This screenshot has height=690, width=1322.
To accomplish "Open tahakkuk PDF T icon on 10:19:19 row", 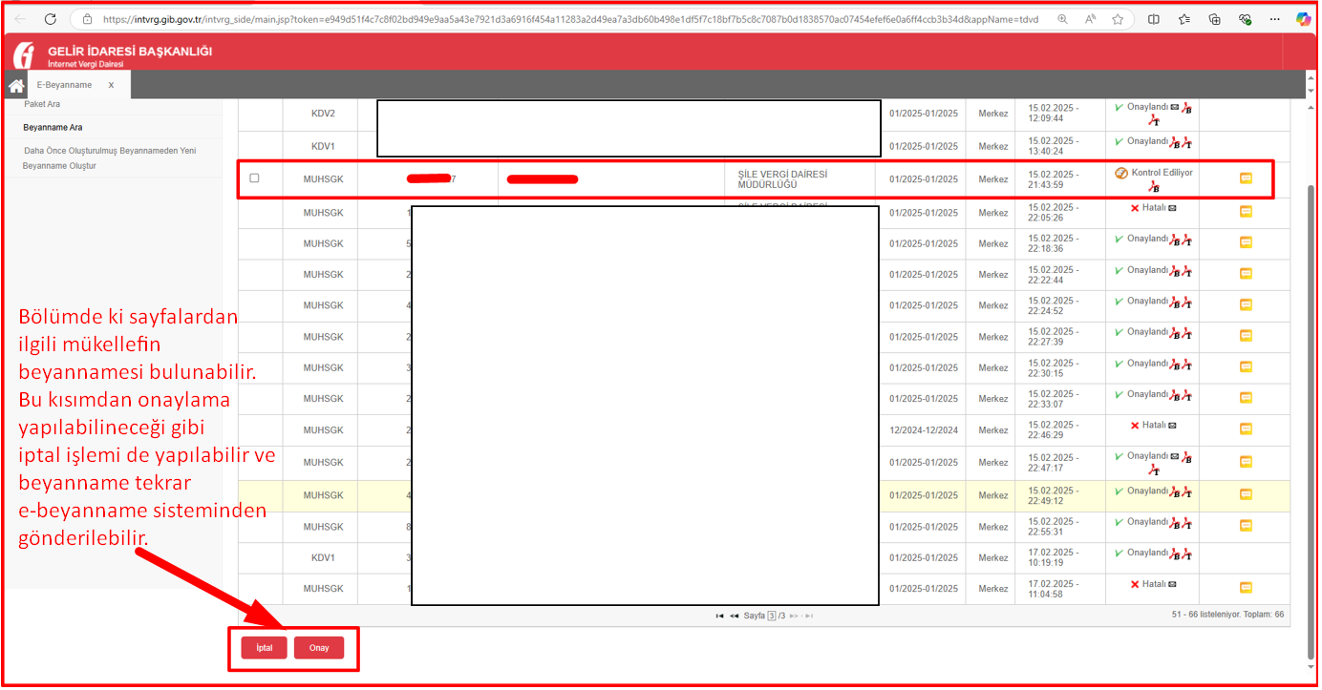I will 1186,554.
